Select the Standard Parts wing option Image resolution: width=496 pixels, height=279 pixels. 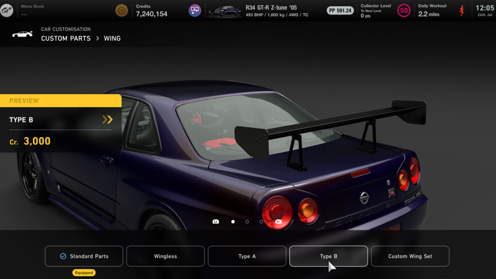coord(84,256)
